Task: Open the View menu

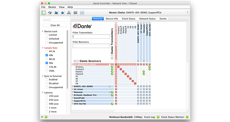Action: pyautogui.click(x=62, y=7)
